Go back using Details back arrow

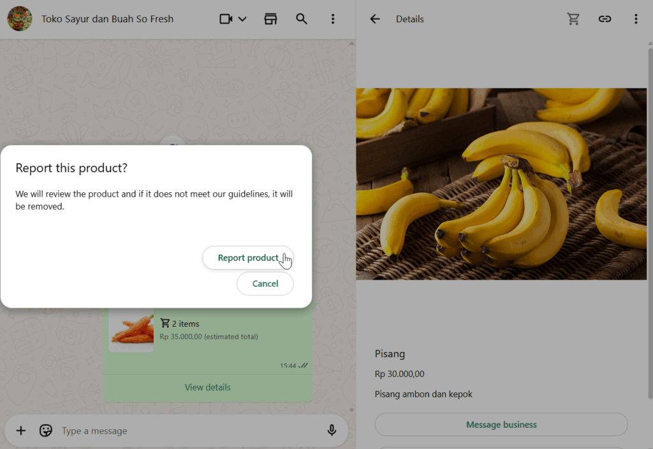point(375,19)
